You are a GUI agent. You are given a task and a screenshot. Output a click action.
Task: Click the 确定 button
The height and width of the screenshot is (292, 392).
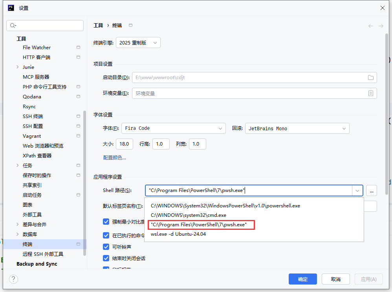coord(302,279)
